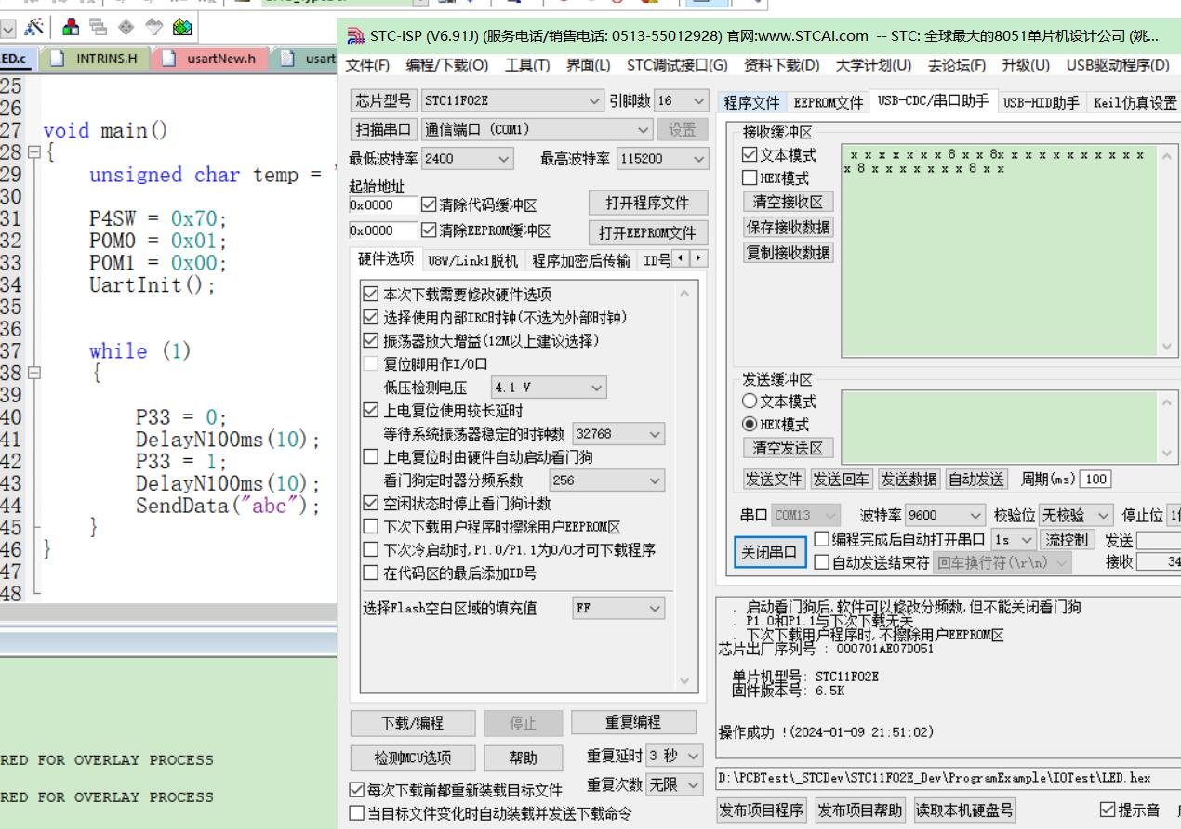Open the STC调试接口(G) menu
This screenshot has width=1181, height=829.
[x=677, y=65]
